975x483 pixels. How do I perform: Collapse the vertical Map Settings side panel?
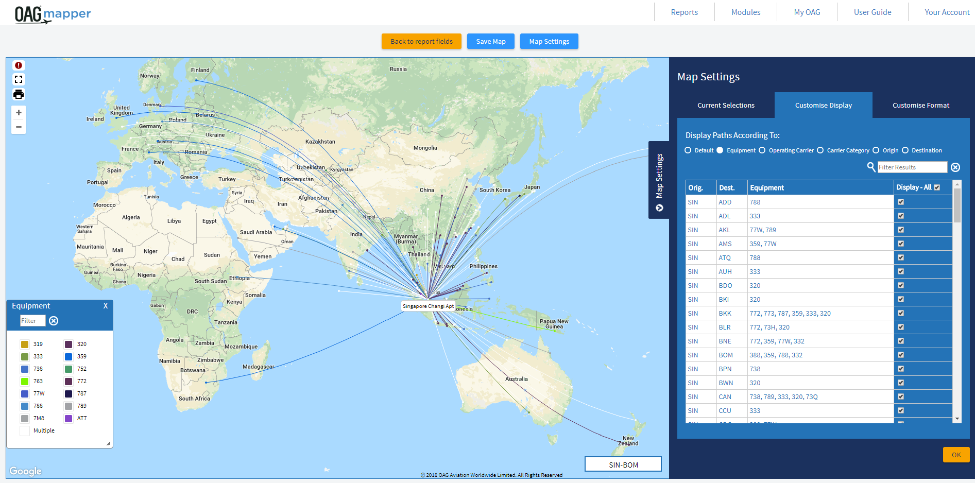659,208
